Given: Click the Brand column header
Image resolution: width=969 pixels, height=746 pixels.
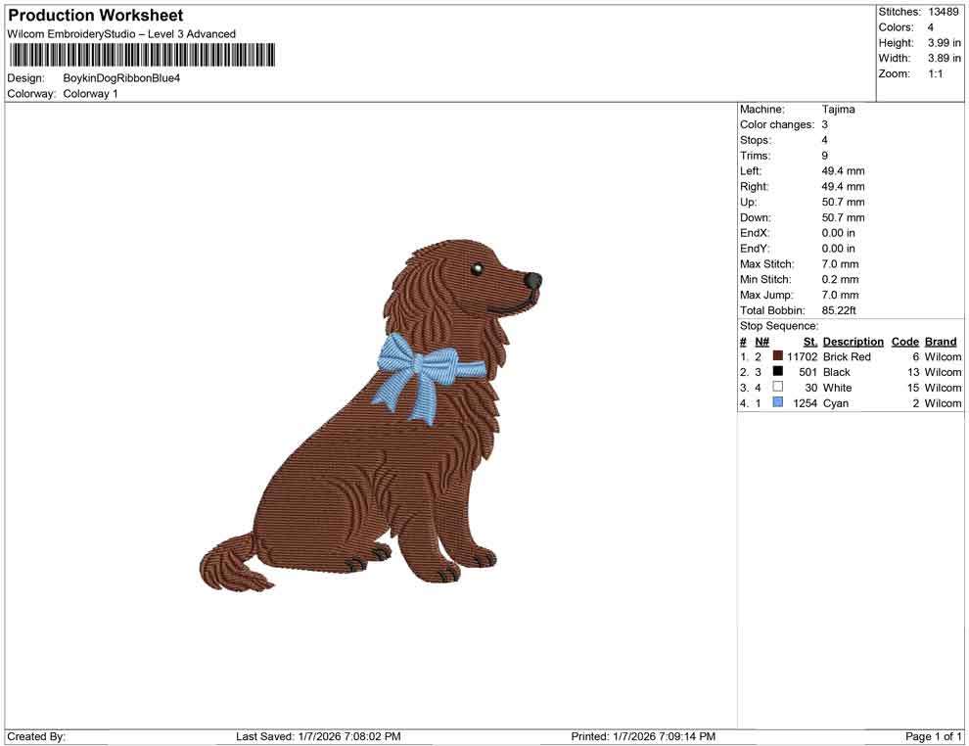Looking at the screenshot, I should pyautogui.click(x=940, y=341).
